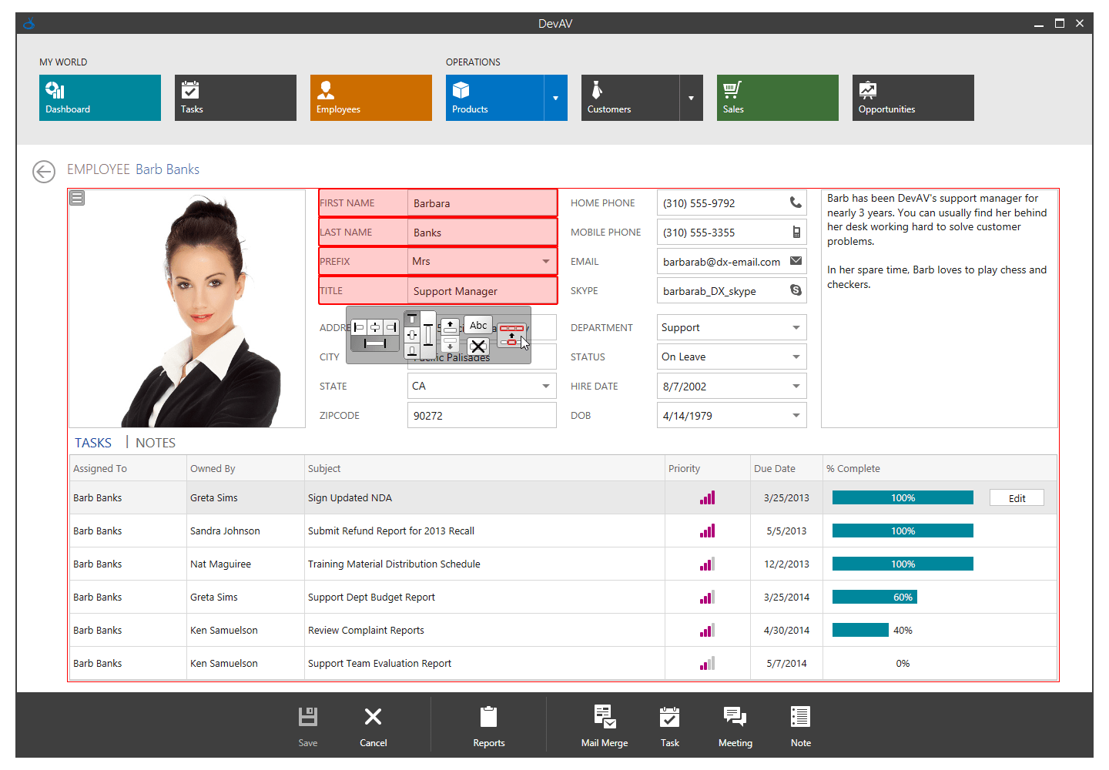
Task: Click the X remove-field icon in popup
Action: click(x=478, y=344)
